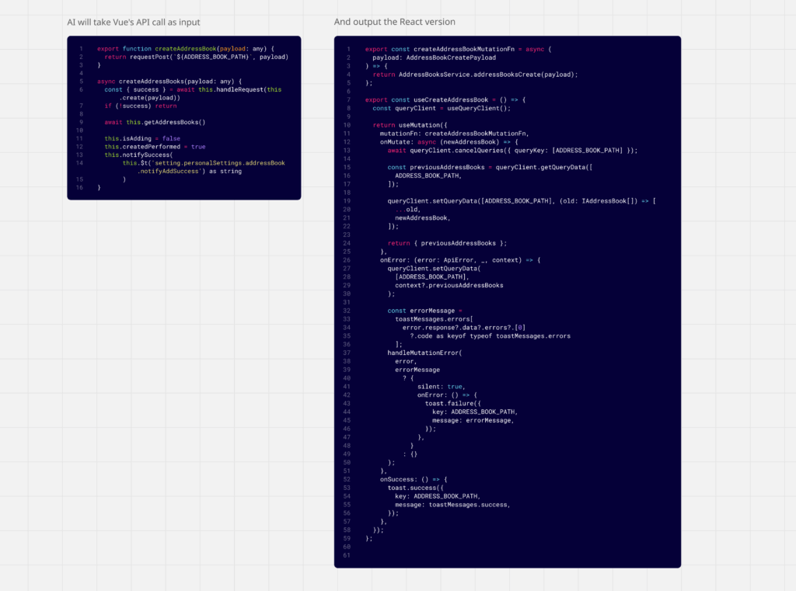Click the "return useMutation({" line
796x591 pixels.
point(410,125)
